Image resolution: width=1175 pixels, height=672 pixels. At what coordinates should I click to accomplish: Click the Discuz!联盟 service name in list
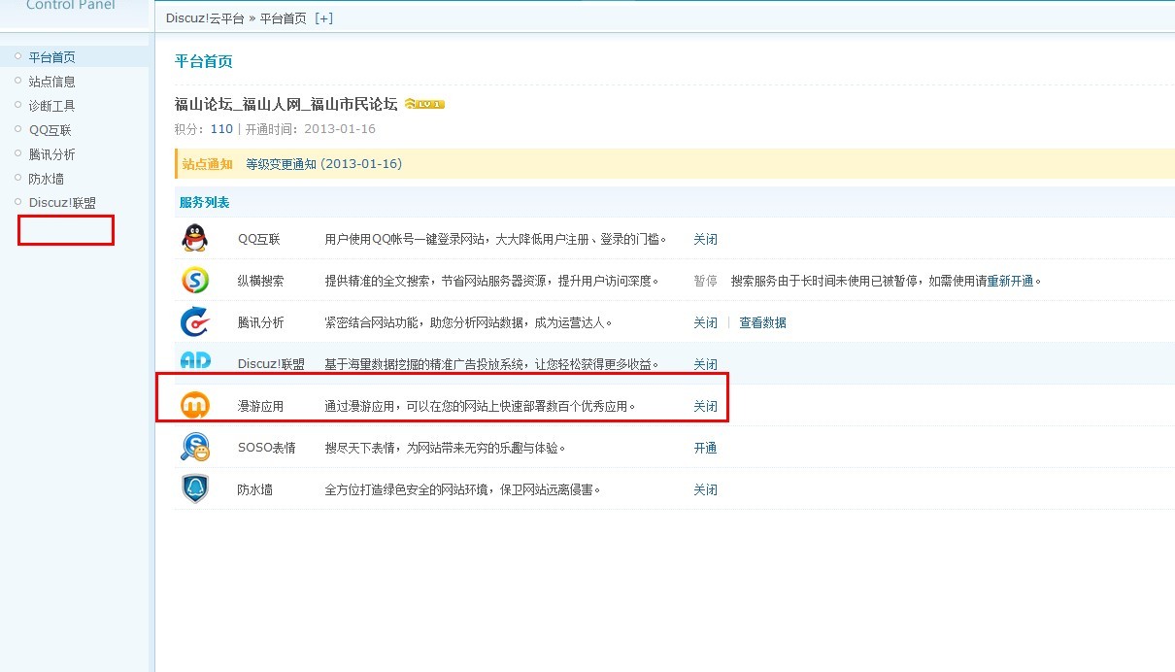[x=271, y=364]
